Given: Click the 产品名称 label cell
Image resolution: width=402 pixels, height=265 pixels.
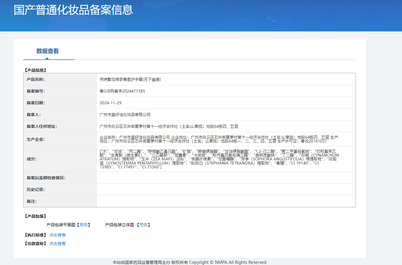Looking at the screenshot, I should (x=36, y=79).
